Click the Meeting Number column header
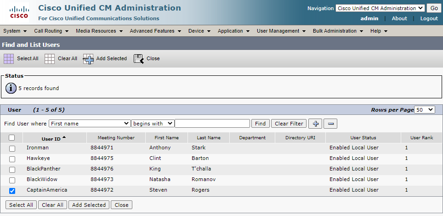 point(116,138)
